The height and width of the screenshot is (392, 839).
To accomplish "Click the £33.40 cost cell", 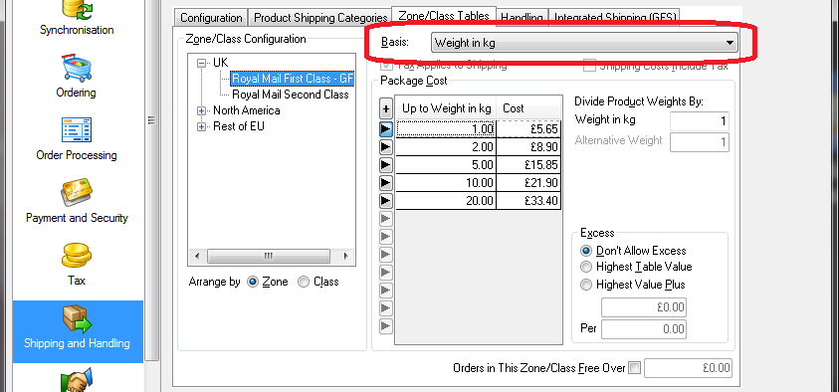I will [528, 201].
